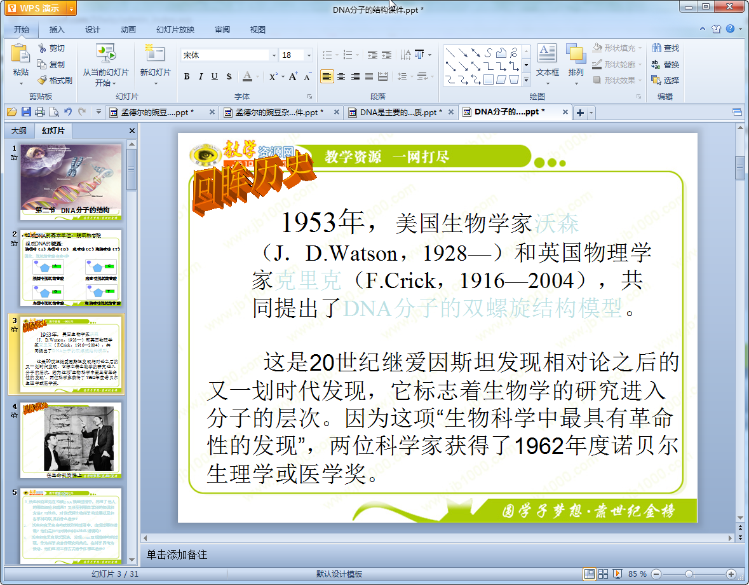
Task: Switch to the Outline pane tab
Action: (x=19, y=130)
